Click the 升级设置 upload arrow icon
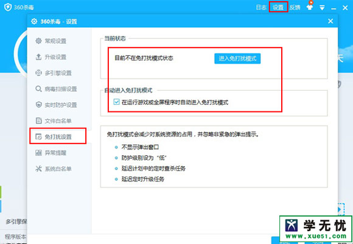353x244 pixels. [38, 57]
